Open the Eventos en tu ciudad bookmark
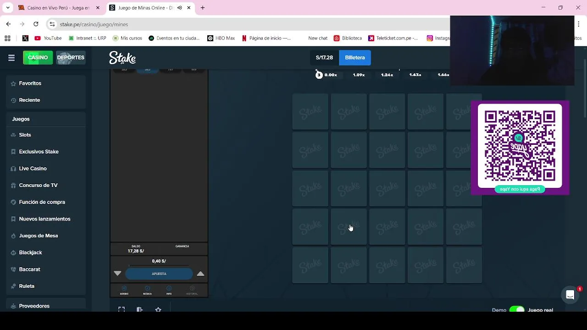Viewport: 587px width, 330px height. 174,38
